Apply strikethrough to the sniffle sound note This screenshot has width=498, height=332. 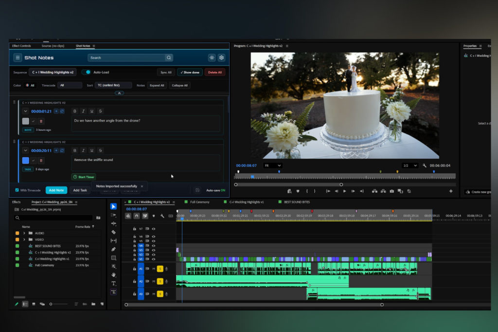click(100, 150)
